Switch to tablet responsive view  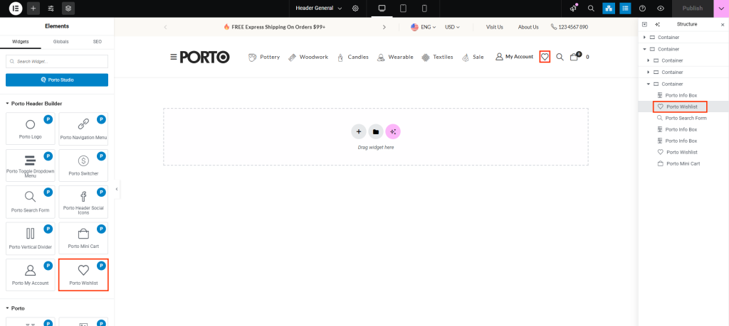pos(403,9)
